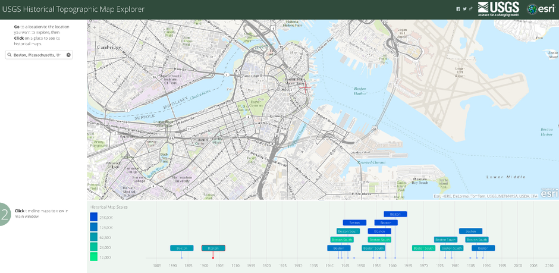Open the USGS logo link
This screenshot has width=559, height=273.
click(498, 10)
